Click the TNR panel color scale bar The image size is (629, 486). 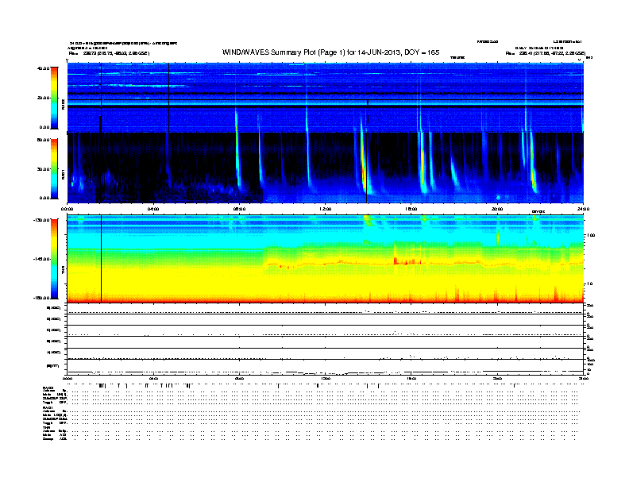[54, 259]
